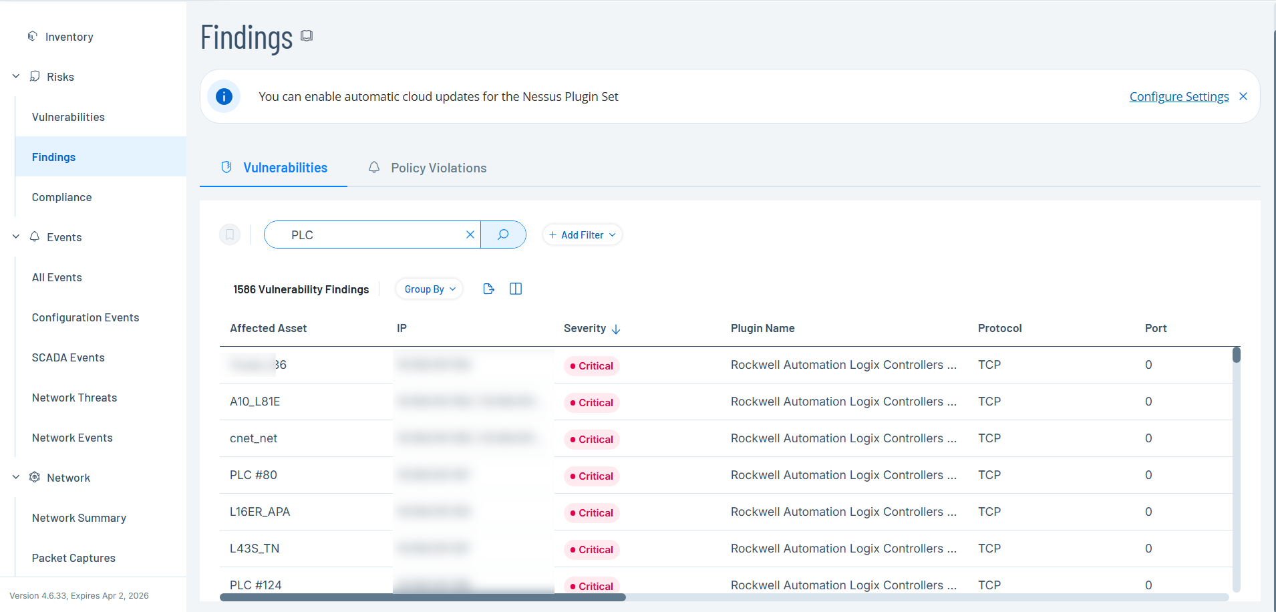The width and height of the screenshot is (1276, 612).
Task: Open the Add Filter dropdown
Action: coord(582,235)
